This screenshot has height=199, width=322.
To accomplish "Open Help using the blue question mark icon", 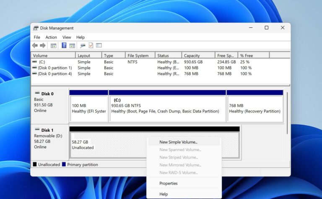I will point(64,45).
